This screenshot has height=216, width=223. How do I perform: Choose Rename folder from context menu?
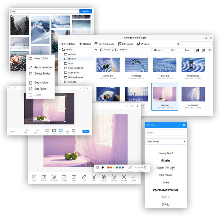[40, 67]
